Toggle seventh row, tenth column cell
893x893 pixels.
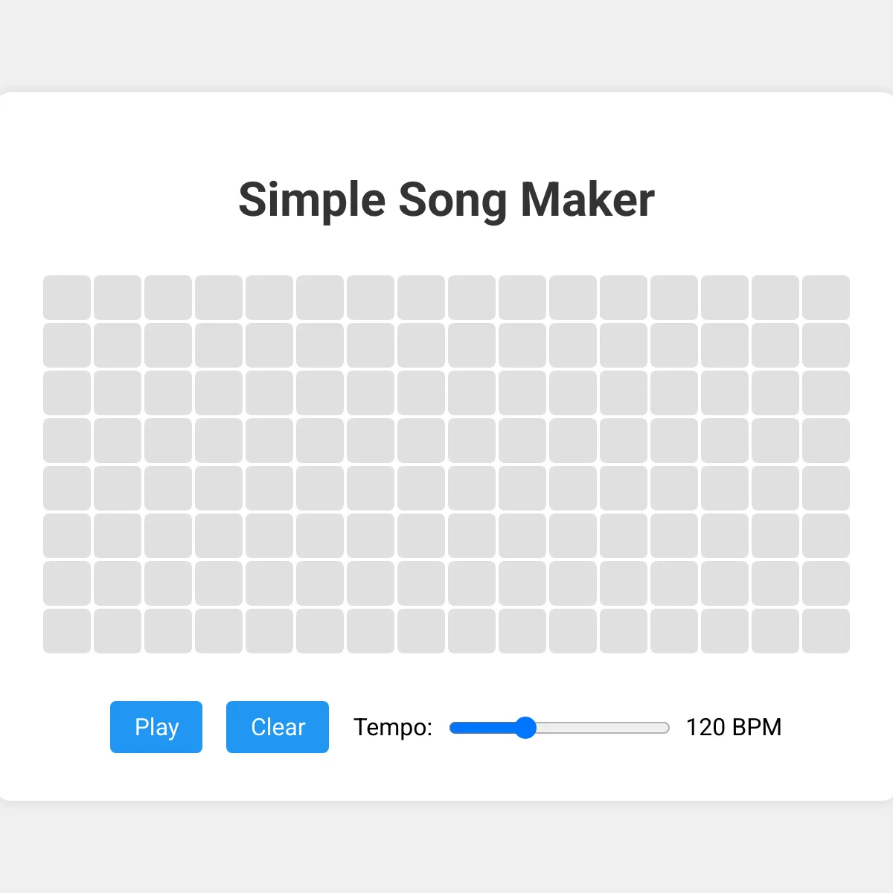pyautogui.click(x=522, y=583)
